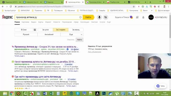The height and width of the screenshot is (96, 171).
Task: Select the За сутки time filter
Action: pos(45,30)
